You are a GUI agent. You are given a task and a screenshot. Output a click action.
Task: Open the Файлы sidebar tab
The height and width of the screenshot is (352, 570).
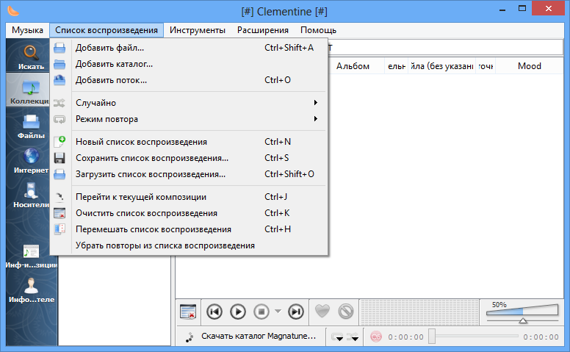[x=31, y=126]
